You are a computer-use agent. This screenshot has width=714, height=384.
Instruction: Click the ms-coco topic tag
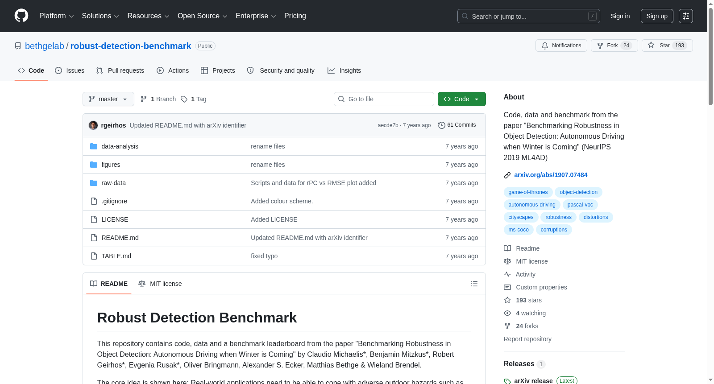[519, 230]
